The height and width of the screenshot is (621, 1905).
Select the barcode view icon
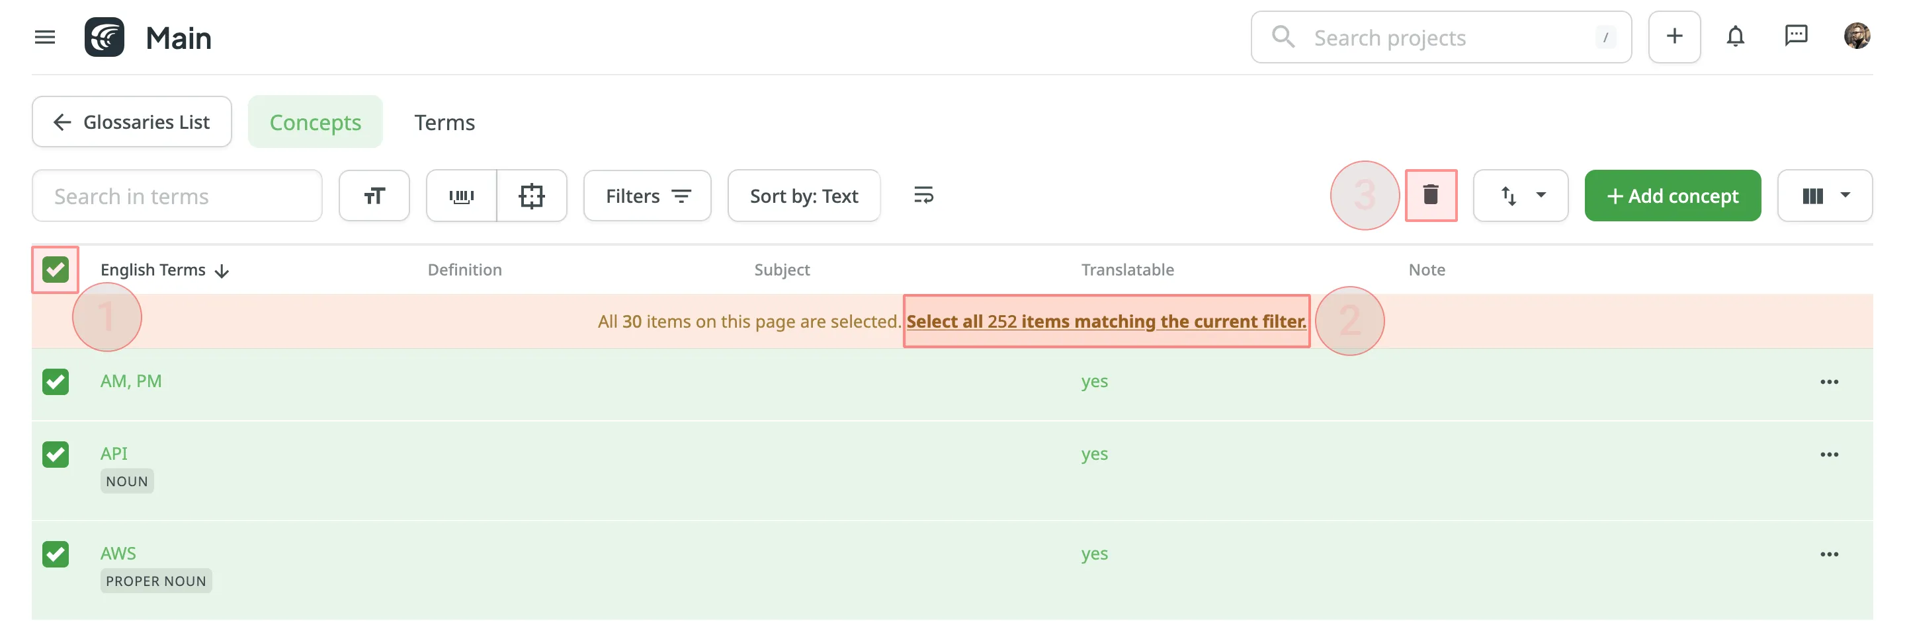(x=462, y=196)
